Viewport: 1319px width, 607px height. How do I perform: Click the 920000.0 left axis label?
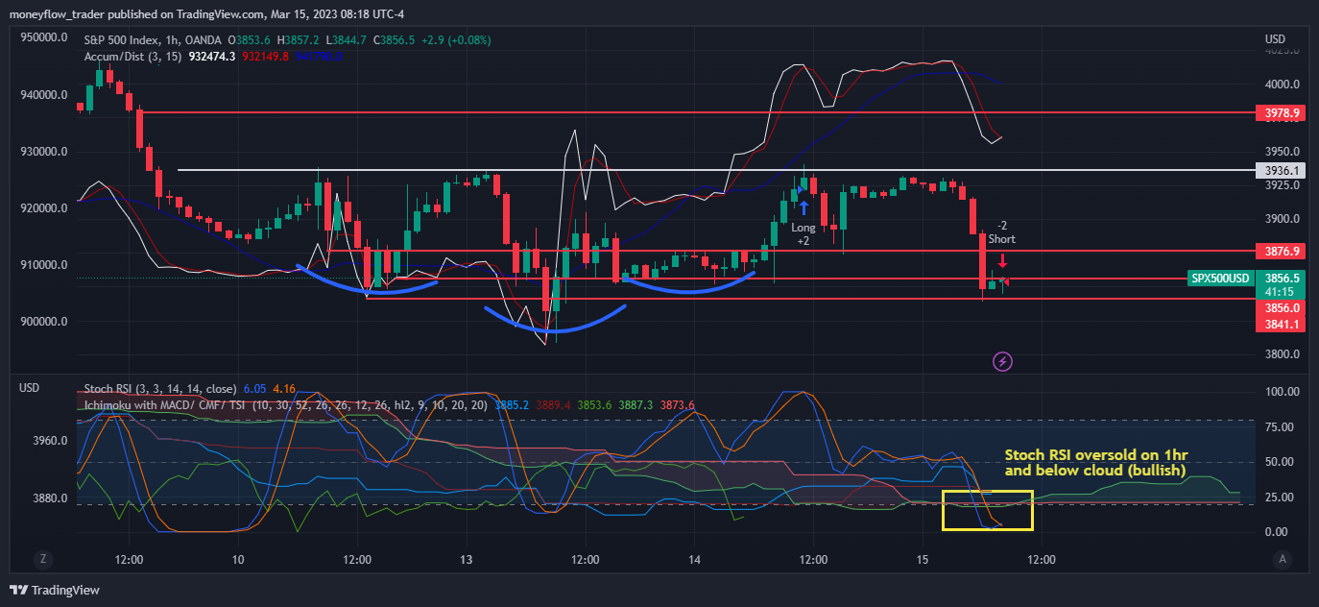tap(43, 208)
